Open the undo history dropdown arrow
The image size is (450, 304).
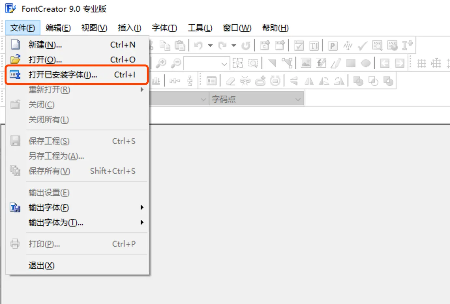(x=210, y=46)
